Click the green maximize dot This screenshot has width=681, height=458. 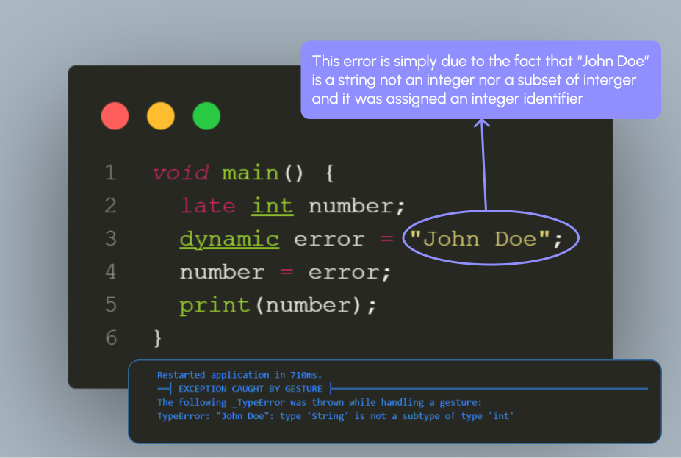point(206,116)
